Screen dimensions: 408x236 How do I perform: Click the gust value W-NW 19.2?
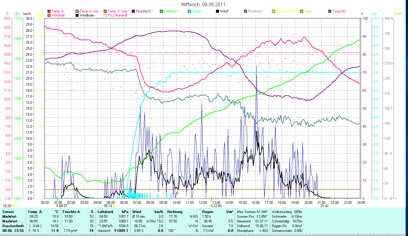[155, 221]
